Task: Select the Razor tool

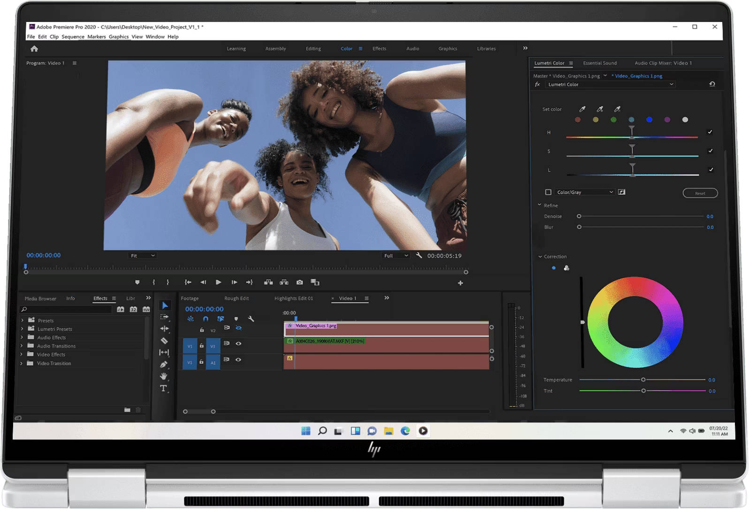Action: [164, 341]
